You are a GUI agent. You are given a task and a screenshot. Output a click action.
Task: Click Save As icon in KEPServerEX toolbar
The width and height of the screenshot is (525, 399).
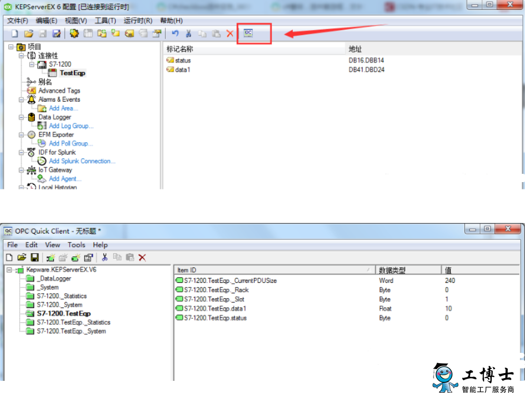tap(57, 33)
